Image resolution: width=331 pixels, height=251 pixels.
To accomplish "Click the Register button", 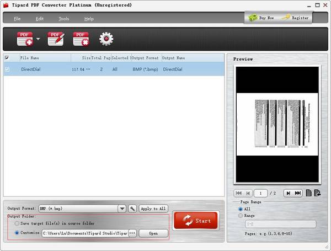I will tap(296, 18).
